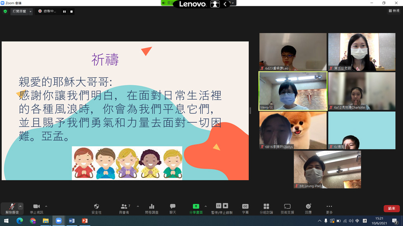Open the 安全性 security shield menu

[x=96, y=208]
